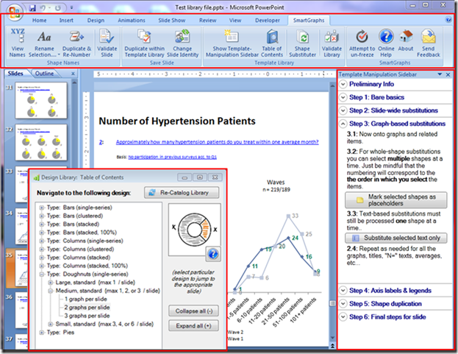
Task: Click Send Feedback icon
Action: [x=428, y=43]
